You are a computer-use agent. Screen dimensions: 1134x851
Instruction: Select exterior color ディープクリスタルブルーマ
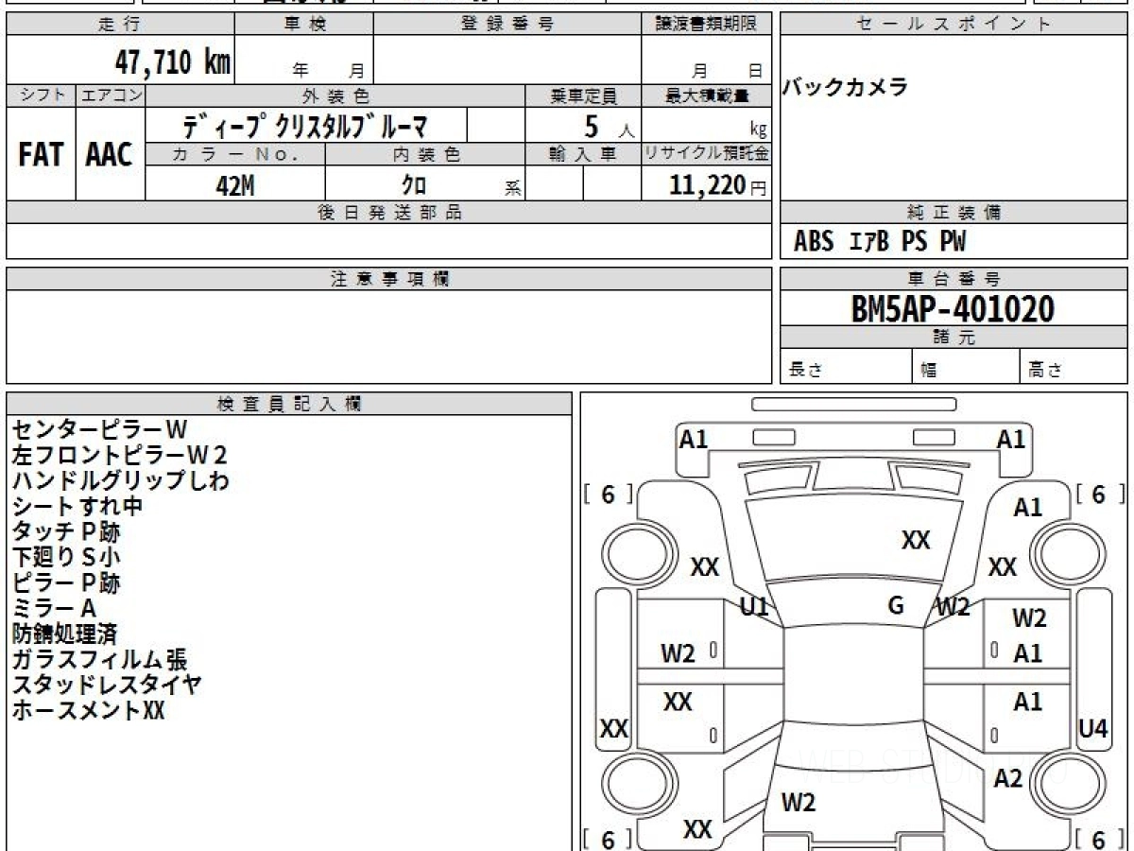coord(305,125)
